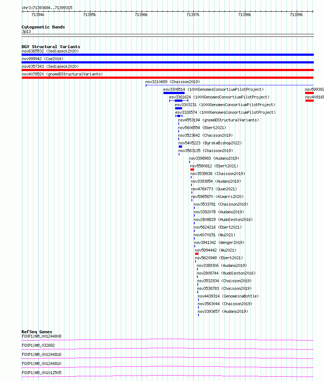Select nsv3393657 (Audano2019) label

click(223, 311)
